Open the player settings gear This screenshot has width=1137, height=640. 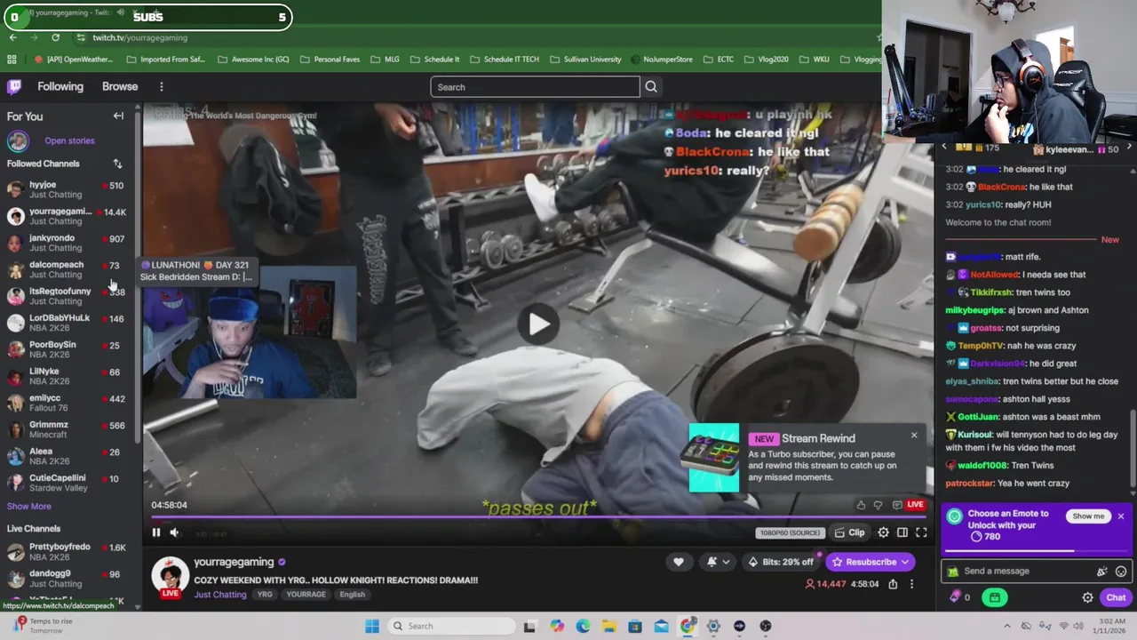point(883,532)
